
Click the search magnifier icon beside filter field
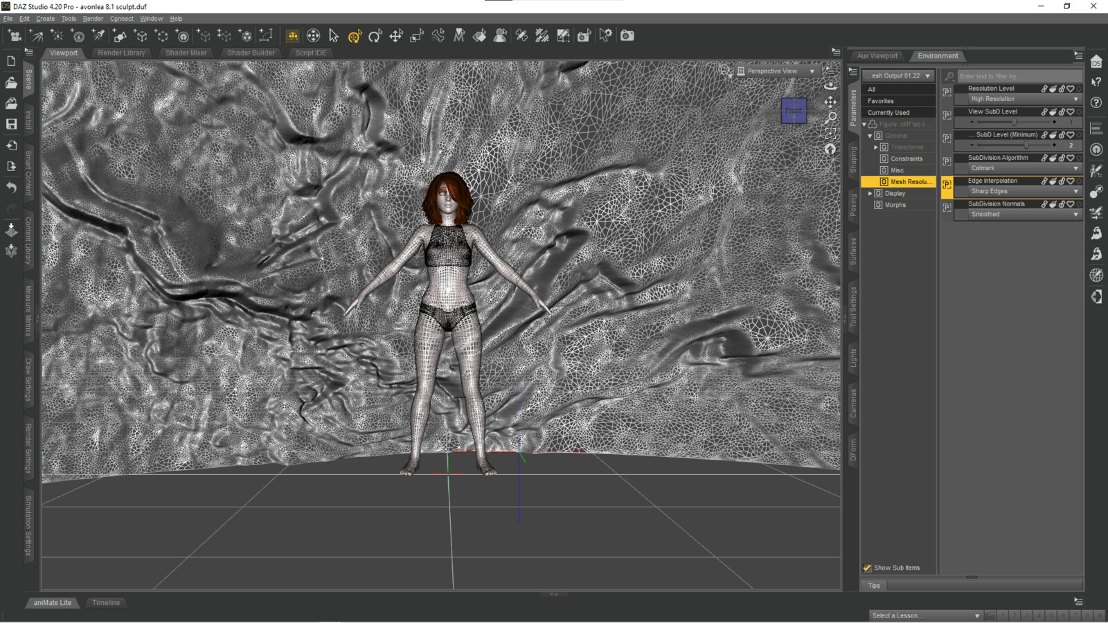[x=949, y=76]
